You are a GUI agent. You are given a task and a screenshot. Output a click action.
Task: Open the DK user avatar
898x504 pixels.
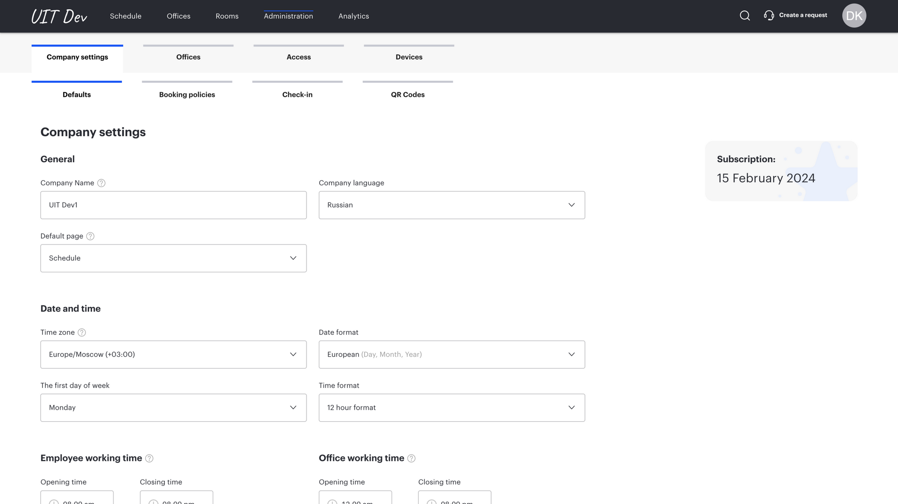pos(854,16)
